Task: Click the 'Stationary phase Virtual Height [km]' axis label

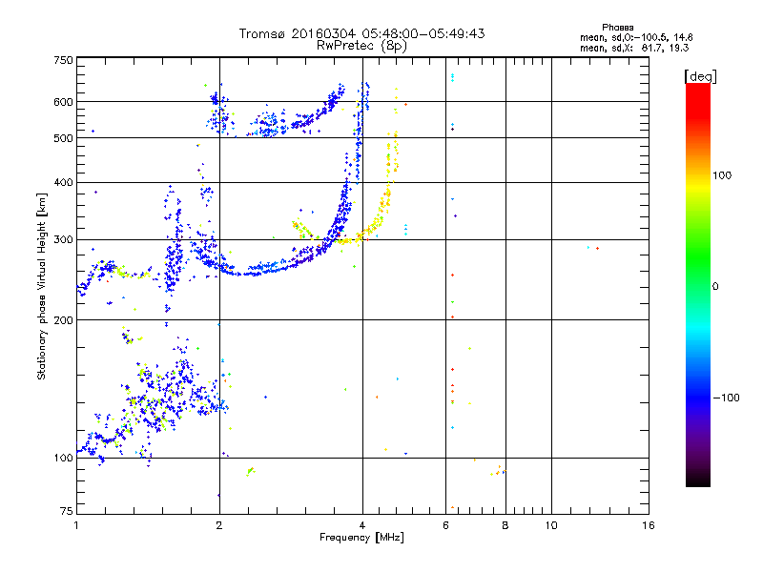Action: [42, 286]
